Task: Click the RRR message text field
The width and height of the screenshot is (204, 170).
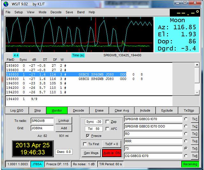Action: click(153, 141)
